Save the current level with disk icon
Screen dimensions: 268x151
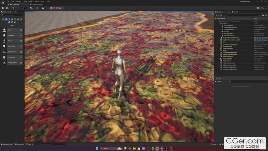[3, 8]
